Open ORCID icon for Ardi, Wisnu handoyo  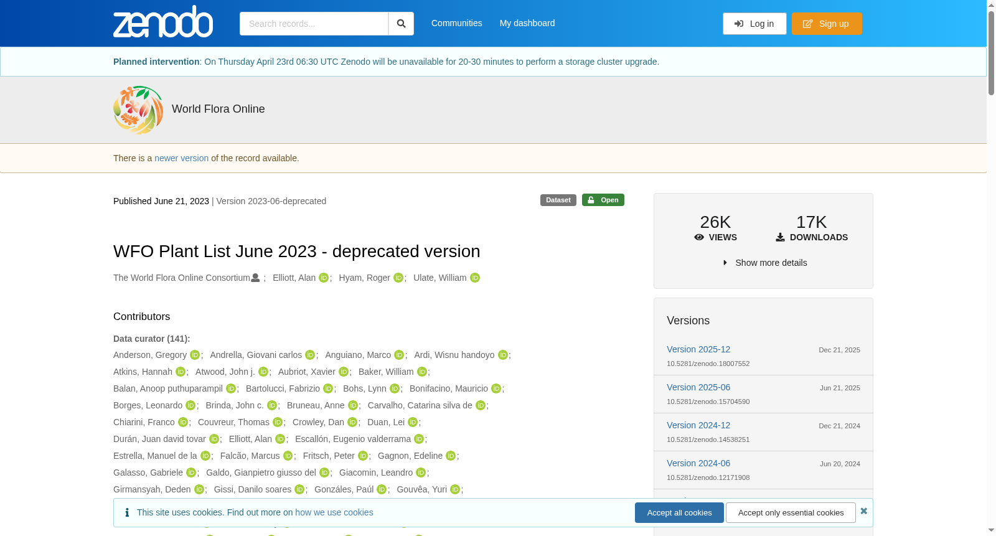click(x=503, y=355)
